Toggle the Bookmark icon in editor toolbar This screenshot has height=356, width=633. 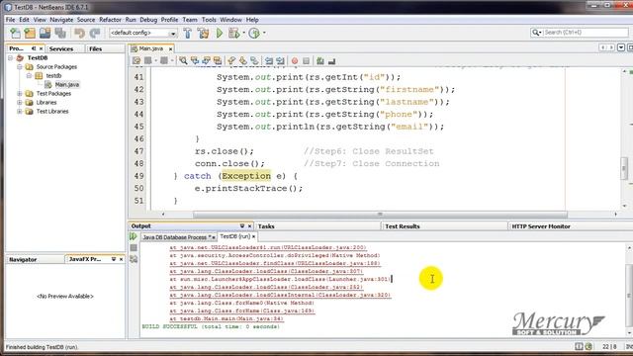coord(254,61)
